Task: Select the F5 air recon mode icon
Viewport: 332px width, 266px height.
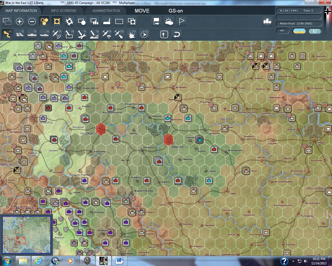Action: [x=57, y=34]
